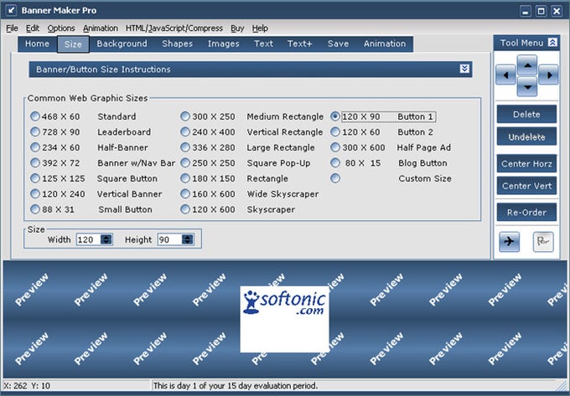This screenshot has height=396, width=570.
Task: Switch to the Animation tab in tab strip
Action: (385, 44)
